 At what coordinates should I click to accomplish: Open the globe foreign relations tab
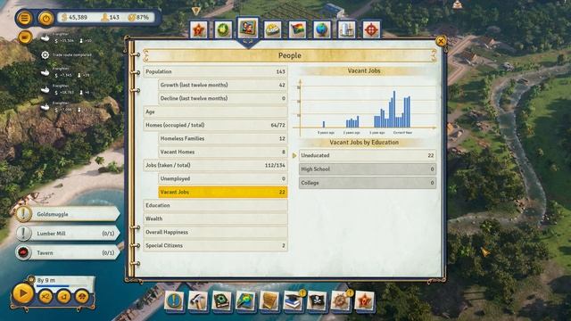click(x=322, y=29)
